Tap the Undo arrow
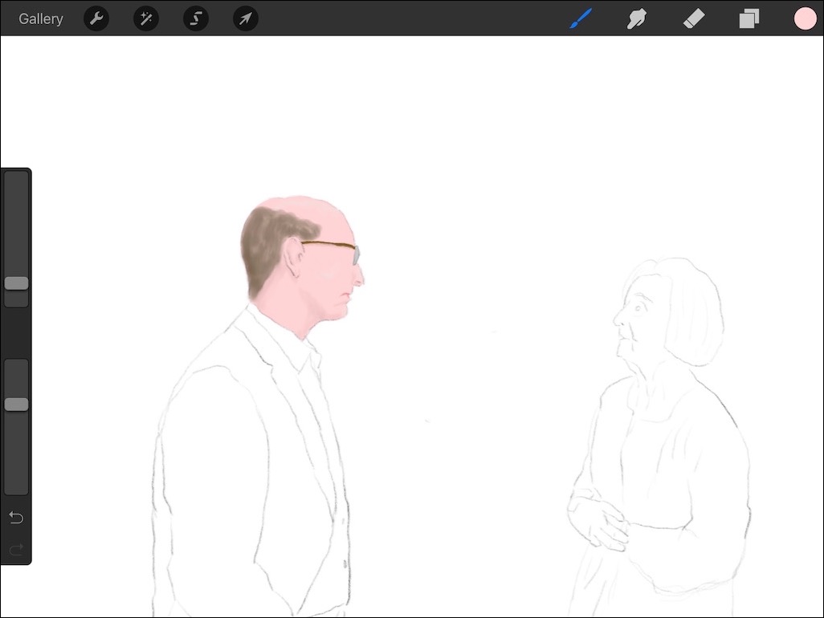This screenshot has height=618, width=824. 16,518
